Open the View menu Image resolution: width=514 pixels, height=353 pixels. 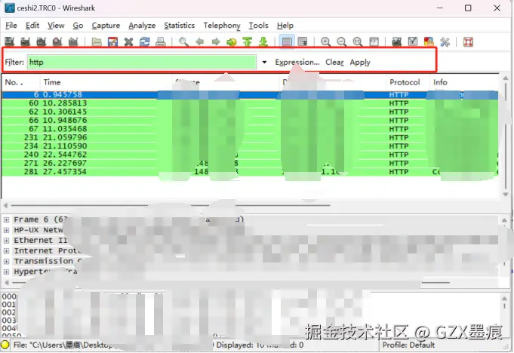coord(56,26)
